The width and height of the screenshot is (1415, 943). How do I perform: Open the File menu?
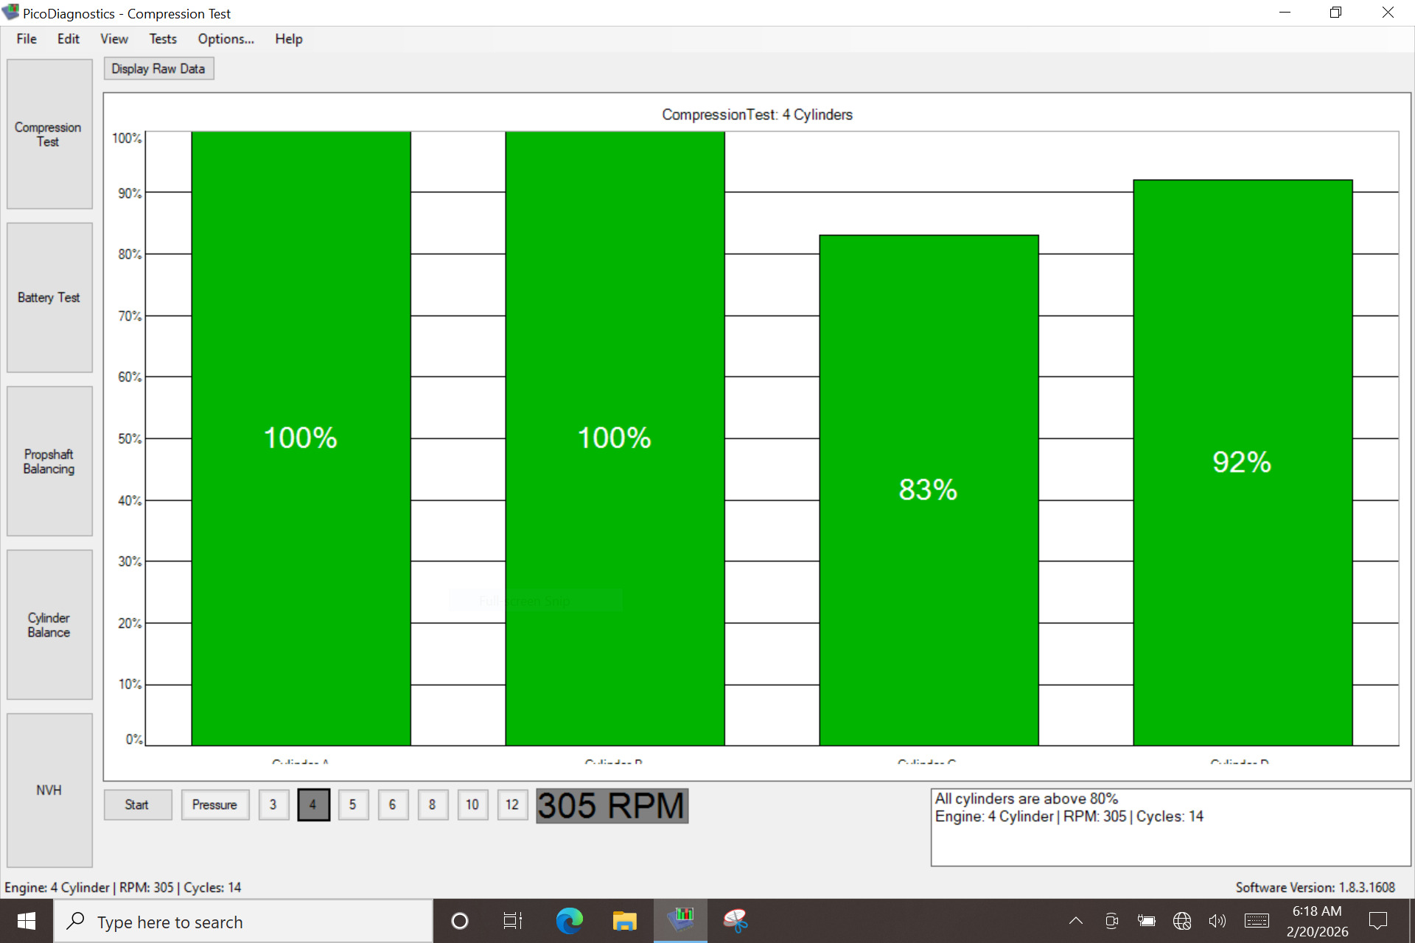27,39
